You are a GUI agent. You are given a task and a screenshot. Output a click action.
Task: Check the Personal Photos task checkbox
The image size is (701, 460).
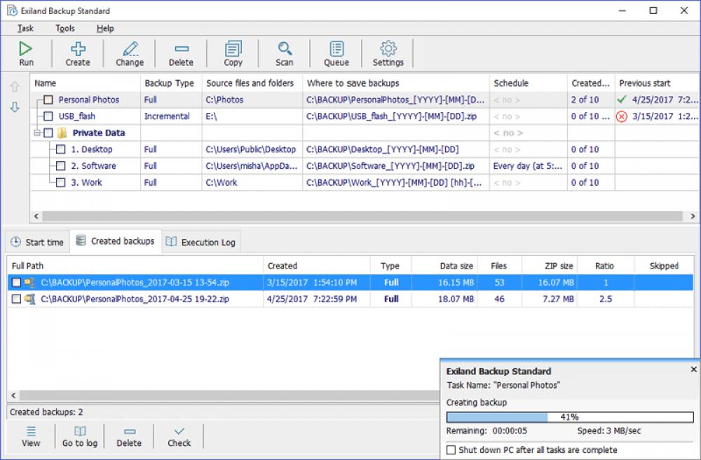(x=48, y=100)
